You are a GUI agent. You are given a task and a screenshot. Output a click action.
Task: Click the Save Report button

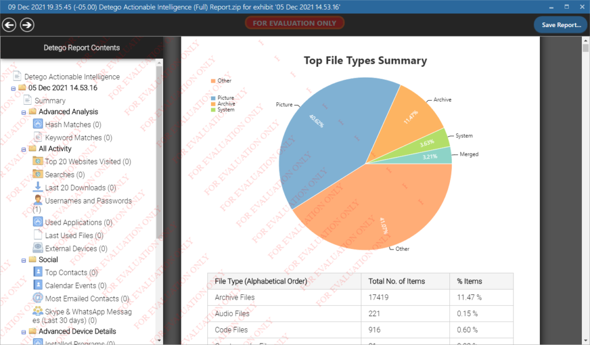click(x=561, y=25)
